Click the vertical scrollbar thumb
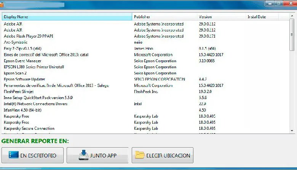The image size is (297, 170). point(292,35)
